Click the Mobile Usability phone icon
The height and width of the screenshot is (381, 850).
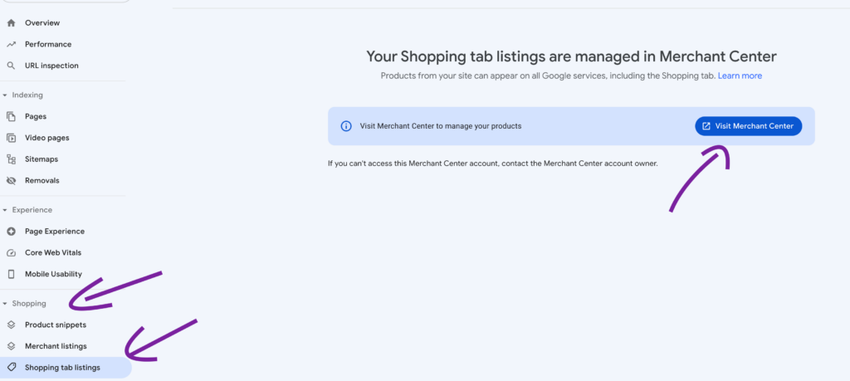(11, 274)
